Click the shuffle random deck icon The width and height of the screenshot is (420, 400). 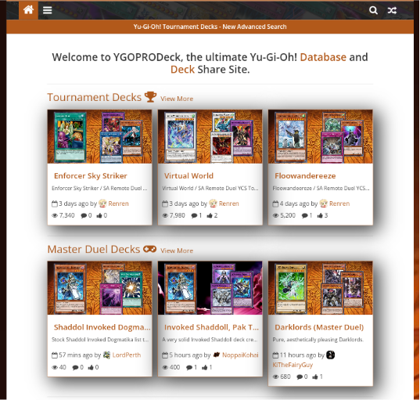[x=392, y=10]
